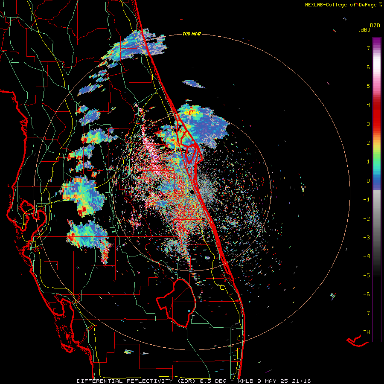Click the -6 value on color scale

coord(367,294)
